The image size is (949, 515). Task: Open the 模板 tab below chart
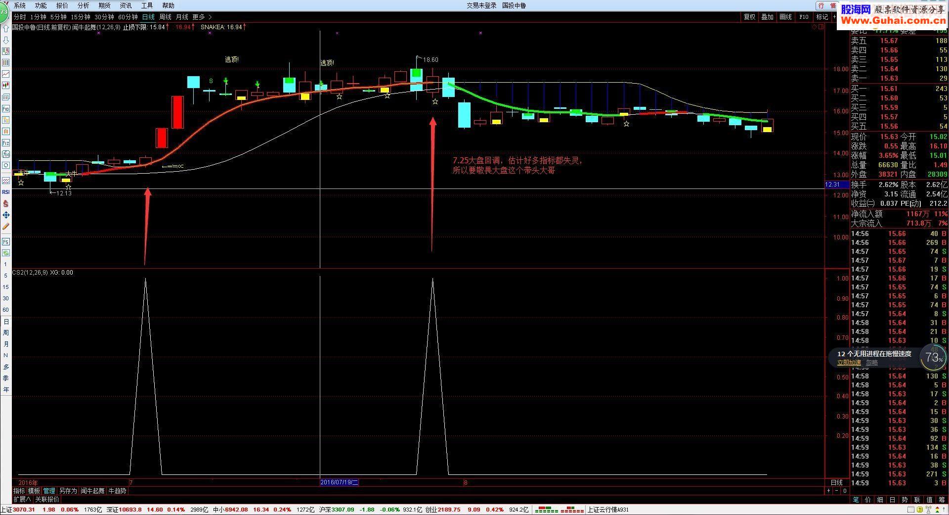pyautogui.click(x=34, y=491)
